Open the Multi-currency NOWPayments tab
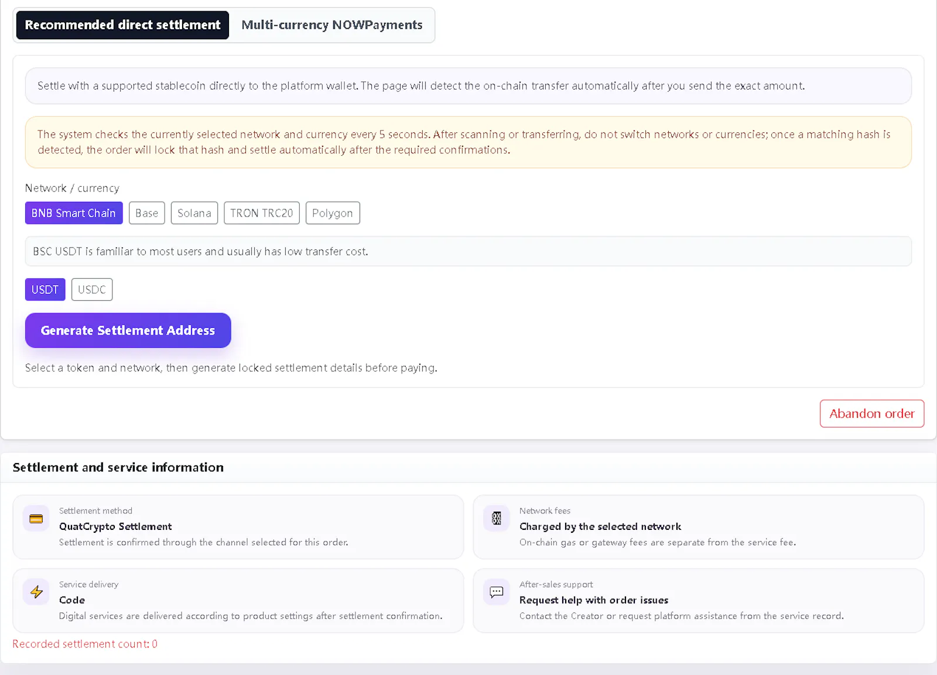The image size is (937, 675). [332, 25]
